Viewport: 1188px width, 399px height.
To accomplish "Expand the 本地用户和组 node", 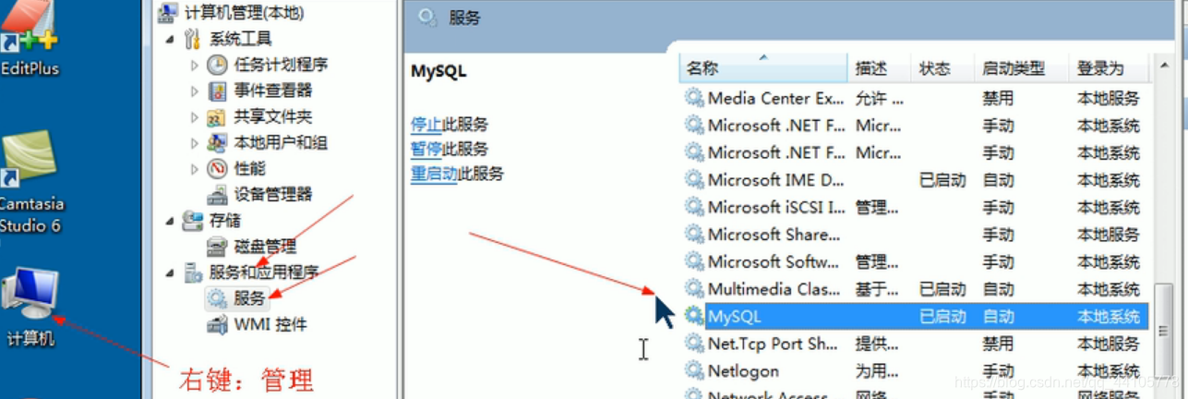I will (194, 142).
